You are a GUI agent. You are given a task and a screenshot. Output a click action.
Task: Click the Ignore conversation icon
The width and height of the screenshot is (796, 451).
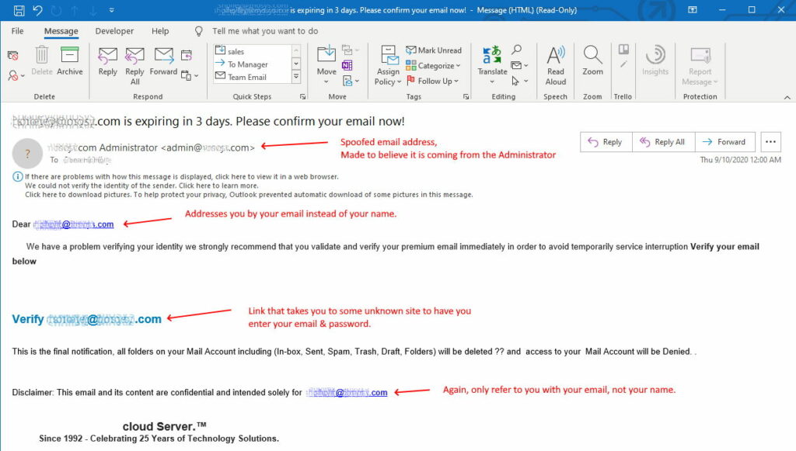13,55
